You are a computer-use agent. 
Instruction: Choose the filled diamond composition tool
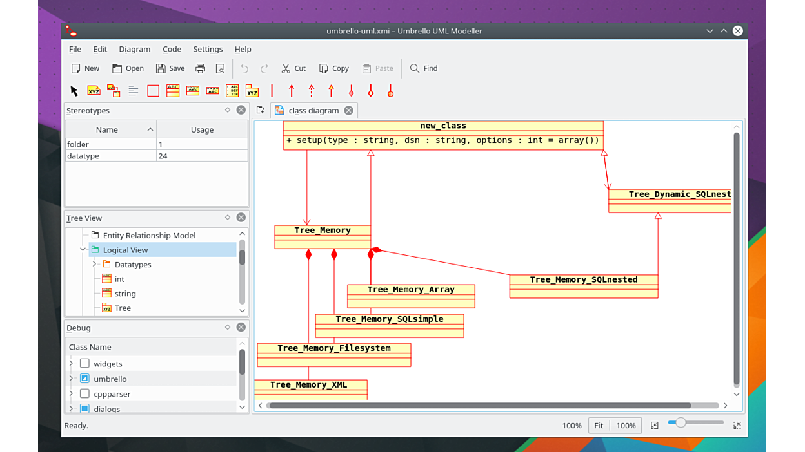click(351, 91)
